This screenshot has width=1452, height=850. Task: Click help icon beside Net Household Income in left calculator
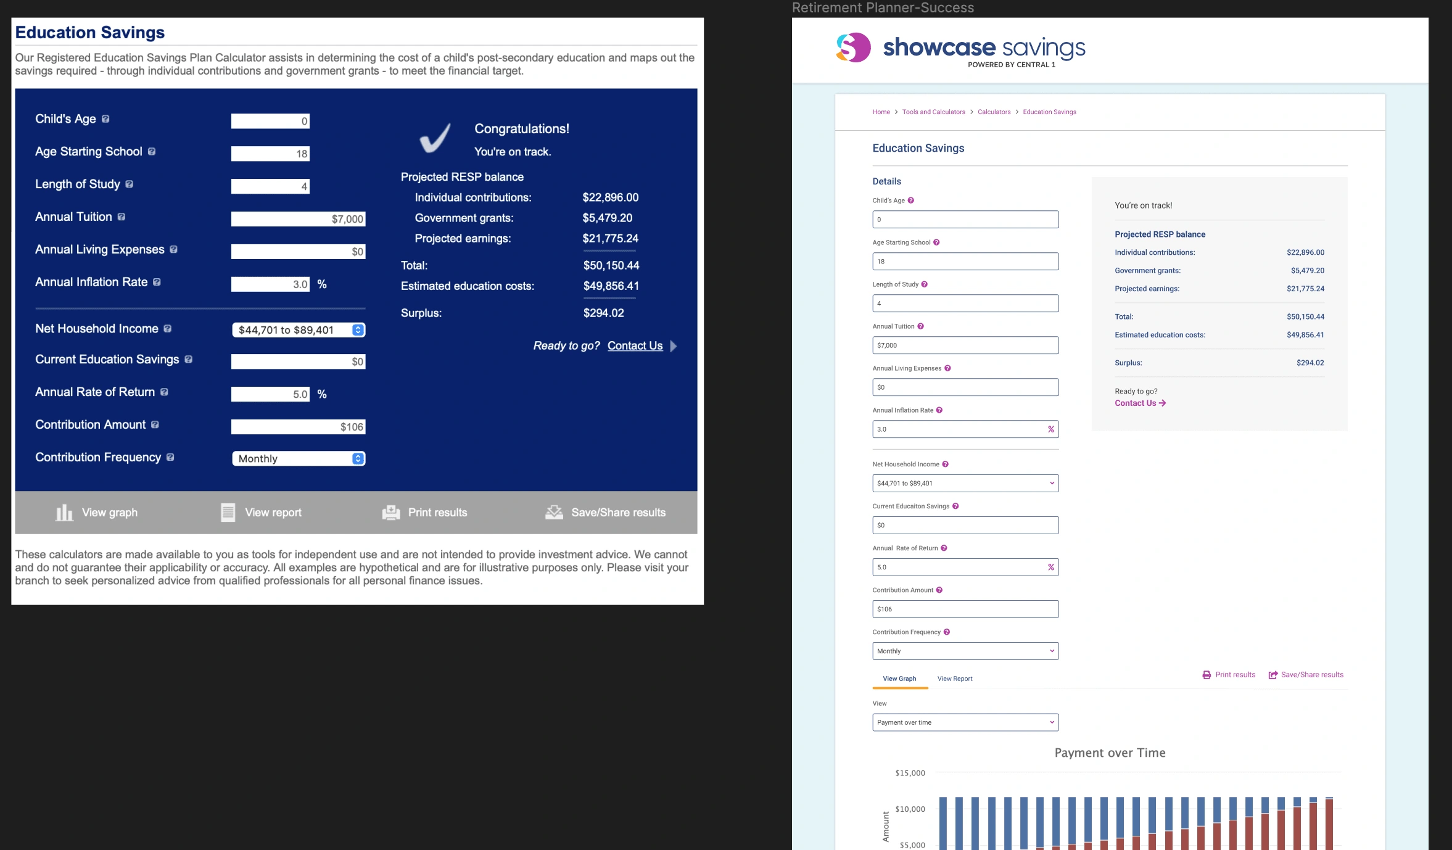(167, 329)
